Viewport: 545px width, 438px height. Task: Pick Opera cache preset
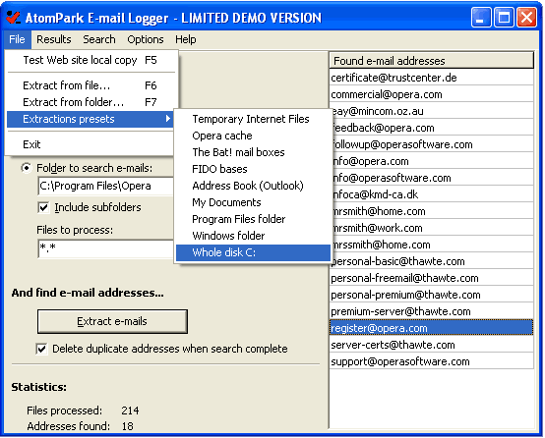pyautogui.click(x=253, y=136)
